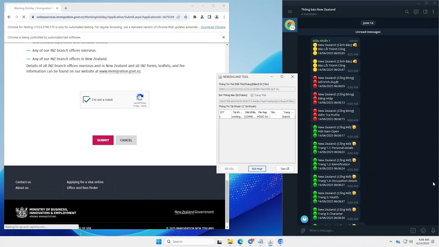Click the Kích Hoạt button

257,169
